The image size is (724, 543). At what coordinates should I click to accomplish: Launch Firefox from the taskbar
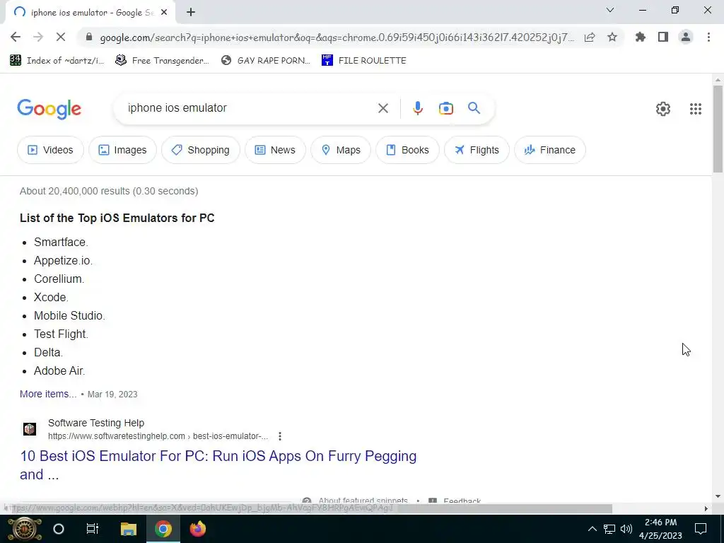click(198, 529)
